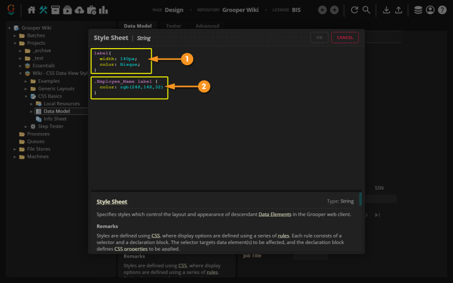Click the Grooper logo
453x283 pixels.
coord(11,10)
